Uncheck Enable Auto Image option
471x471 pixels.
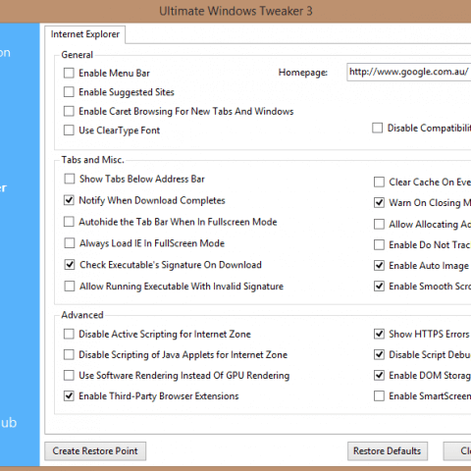(379, 266)
